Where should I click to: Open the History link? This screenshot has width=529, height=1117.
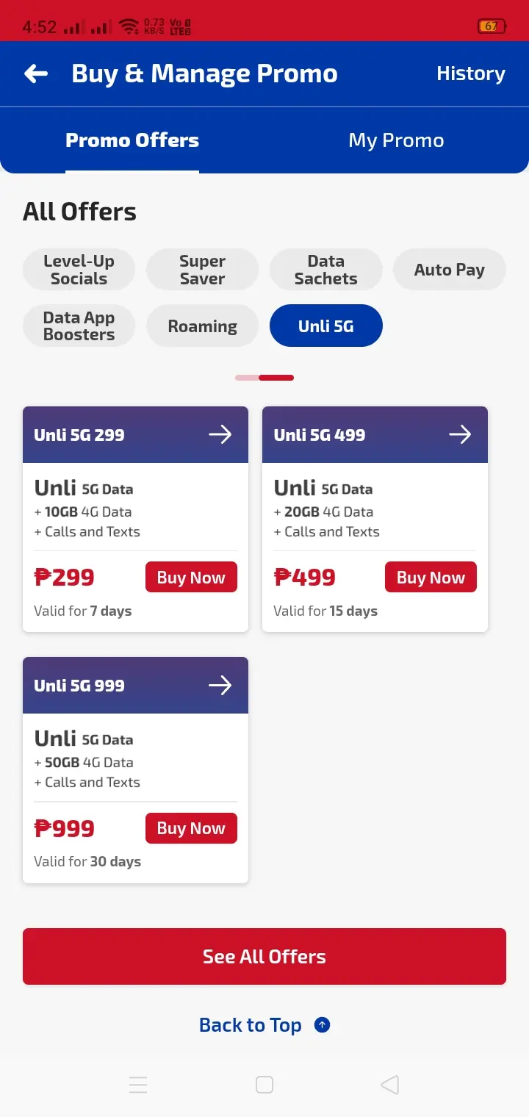[x=471, y=73]
